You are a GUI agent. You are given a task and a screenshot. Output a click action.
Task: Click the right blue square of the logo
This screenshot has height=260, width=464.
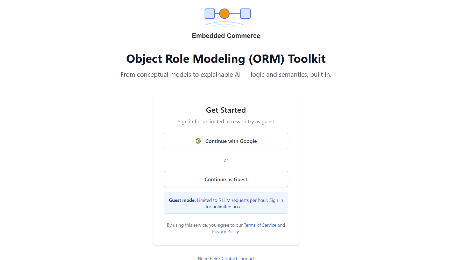pyautogui.click(x=246, y=14)
